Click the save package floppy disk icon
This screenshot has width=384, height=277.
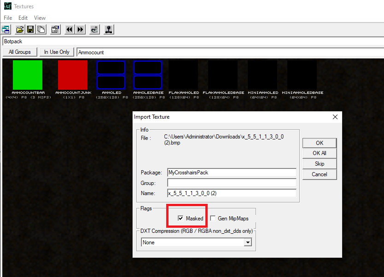tap(30, 29)
